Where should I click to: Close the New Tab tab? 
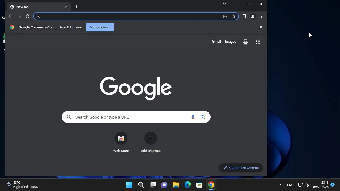click(x=66, y=7)
